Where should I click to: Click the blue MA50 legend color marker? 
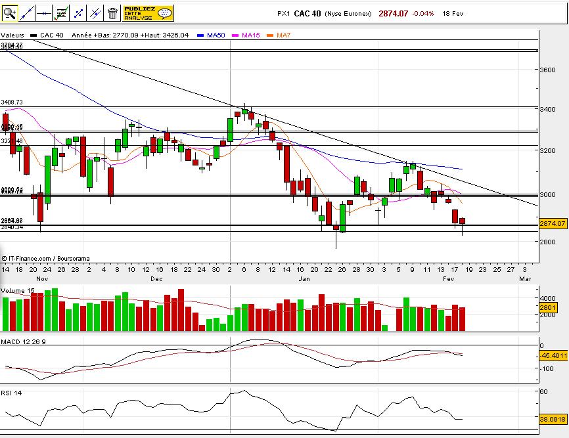[200, 35]
